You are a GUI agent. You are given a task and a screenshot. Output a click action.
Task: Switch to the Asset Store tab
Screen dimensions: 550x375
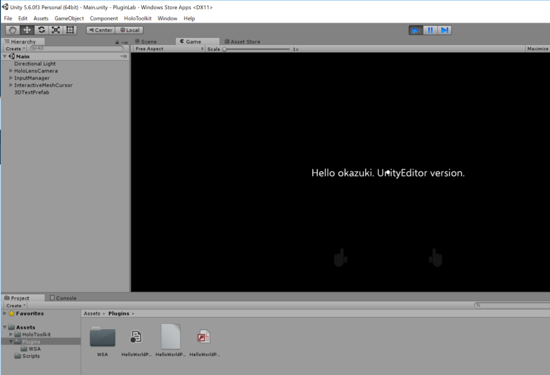pos(242,41)
